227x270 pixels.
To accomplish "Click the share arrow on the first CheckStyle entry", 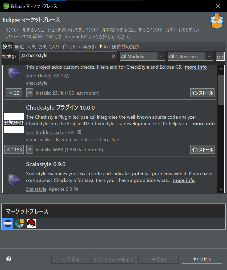I will [30, 93].
